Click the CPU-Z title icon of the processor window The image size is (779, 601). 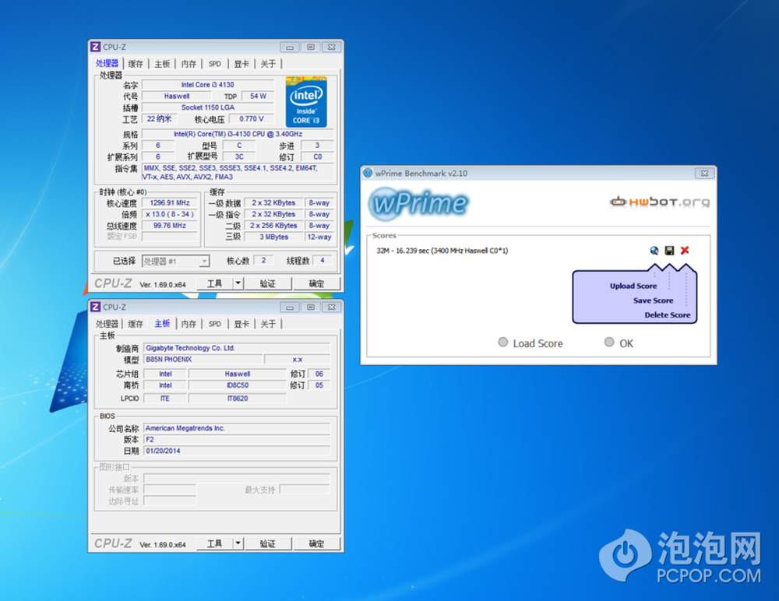click(x=95, y=47)
